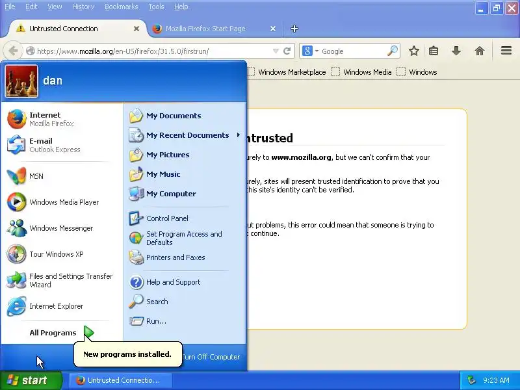Open the search engine selector dropdown
The image size is (520, 390).
(x=310, y=51)
